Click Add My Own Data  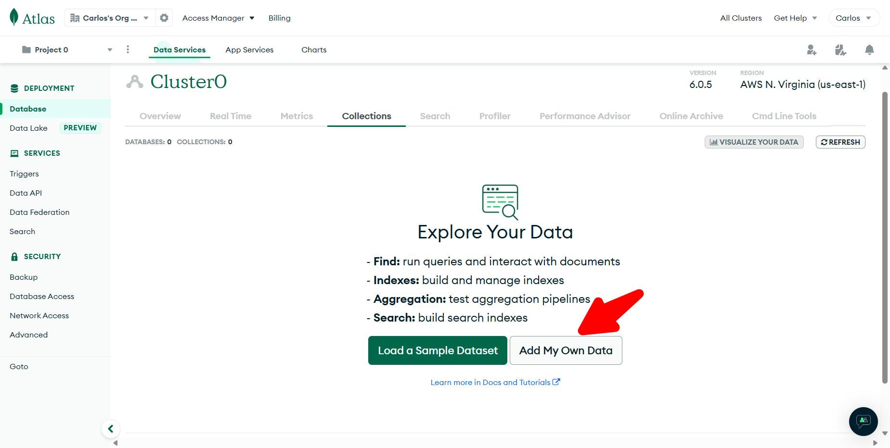click(566, 350)
